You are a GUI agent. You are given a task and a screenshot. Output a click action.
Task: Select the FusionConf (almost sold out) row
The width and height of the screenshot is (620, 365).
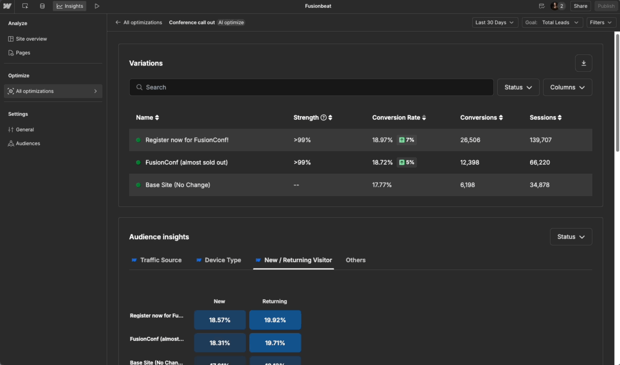click(360, 162)
